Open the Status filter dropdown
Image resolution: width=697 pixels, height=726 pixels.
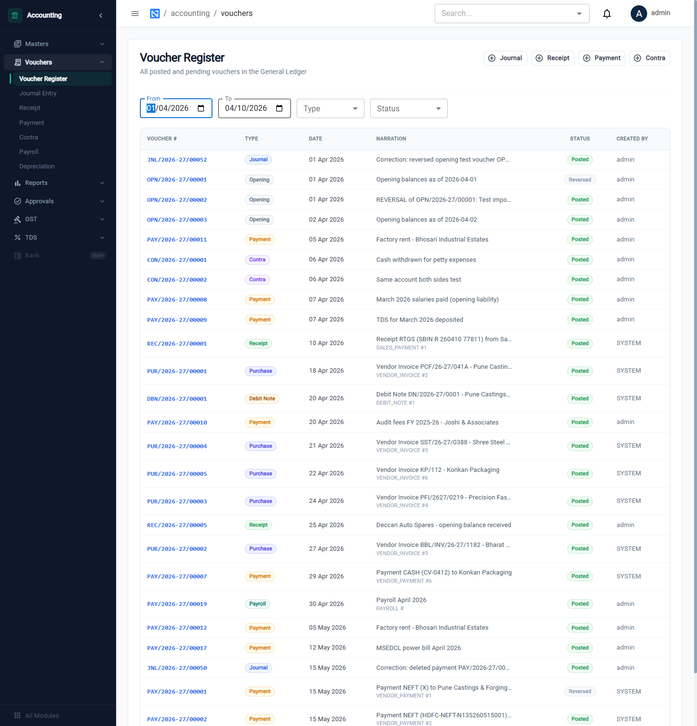(x=409, y=108)
